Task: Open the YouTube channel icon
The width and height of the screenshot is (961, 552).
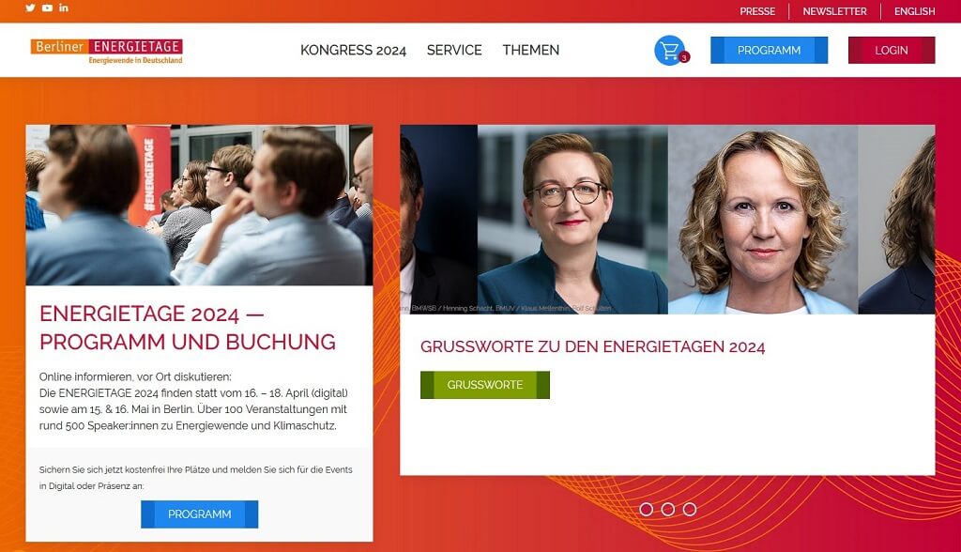Action: pyautogui.click(x=47, y=8)
